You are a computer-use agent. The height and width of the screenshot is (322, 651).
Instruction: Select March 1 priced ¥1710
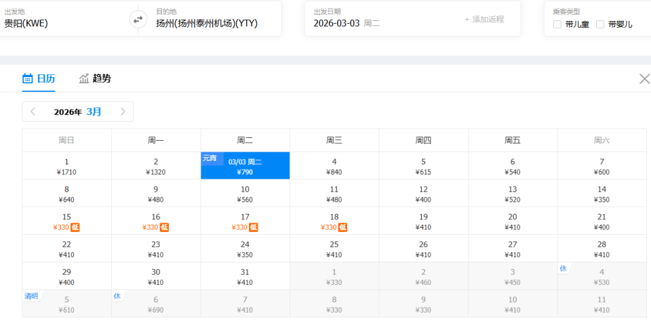tap(67, 166)
